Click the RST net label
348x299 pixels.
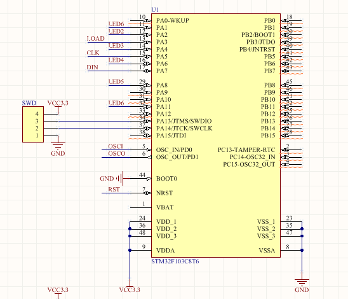coord(114,189)
